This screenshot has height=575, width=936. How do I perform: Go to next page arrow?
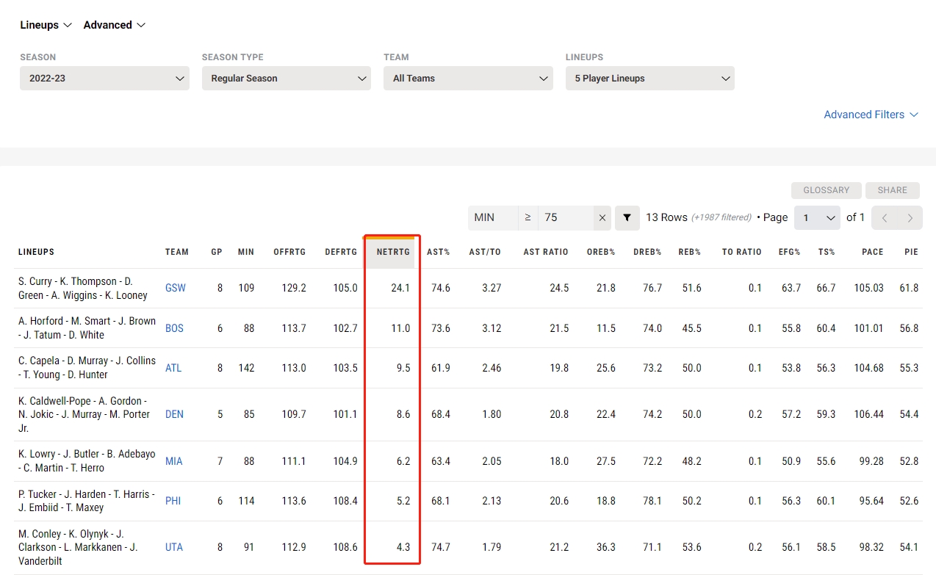pyautogui.click(x=910, y=218)
